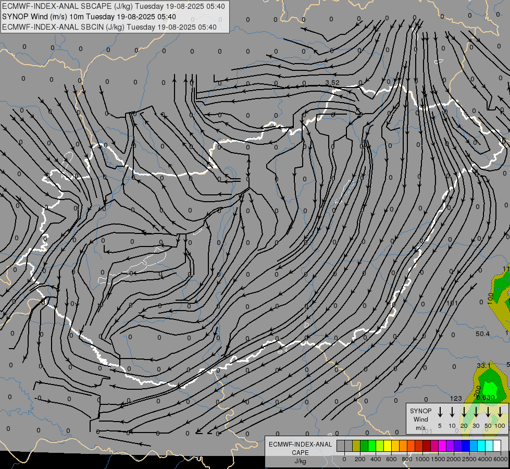Click the 1000 tick label in CAPE legend
Viewport: 510px width, 469px height.
click(422, 459)
